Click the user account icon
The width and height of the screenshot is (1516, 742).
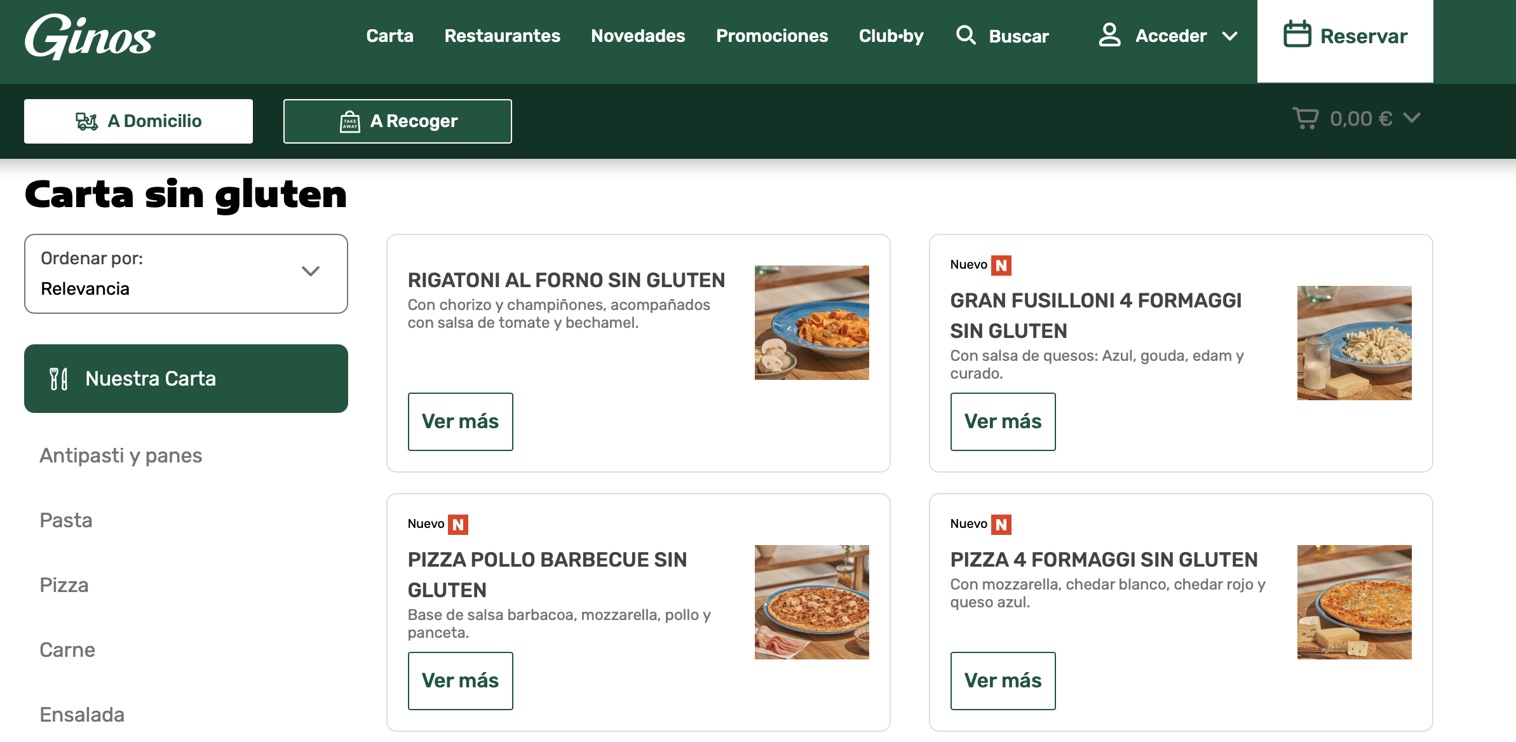coord(1109,36)
